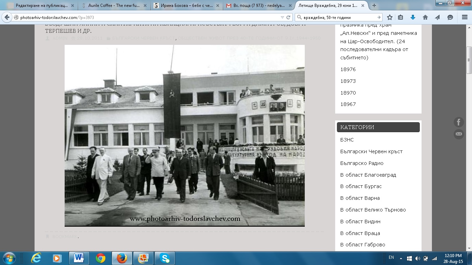
Task: Reload the page with the refresh icon
Action: click(x=289, y=18)
